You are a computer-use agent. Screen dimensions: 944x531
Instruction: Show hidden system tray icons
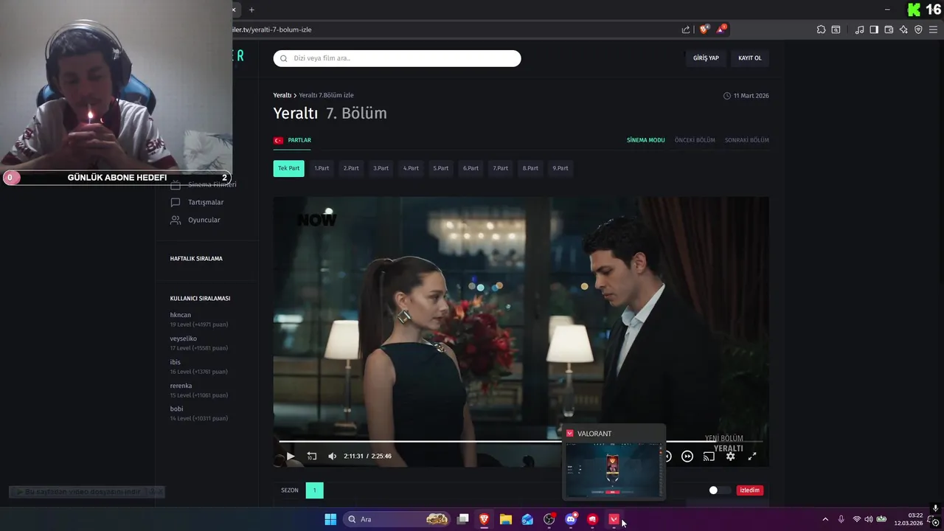(825, 519)
